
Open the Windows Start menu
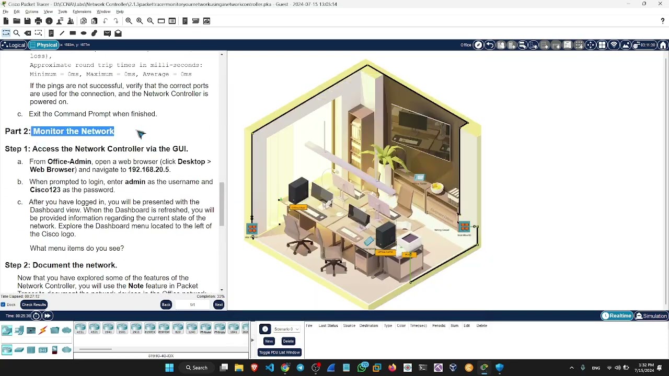pos(169,368)
